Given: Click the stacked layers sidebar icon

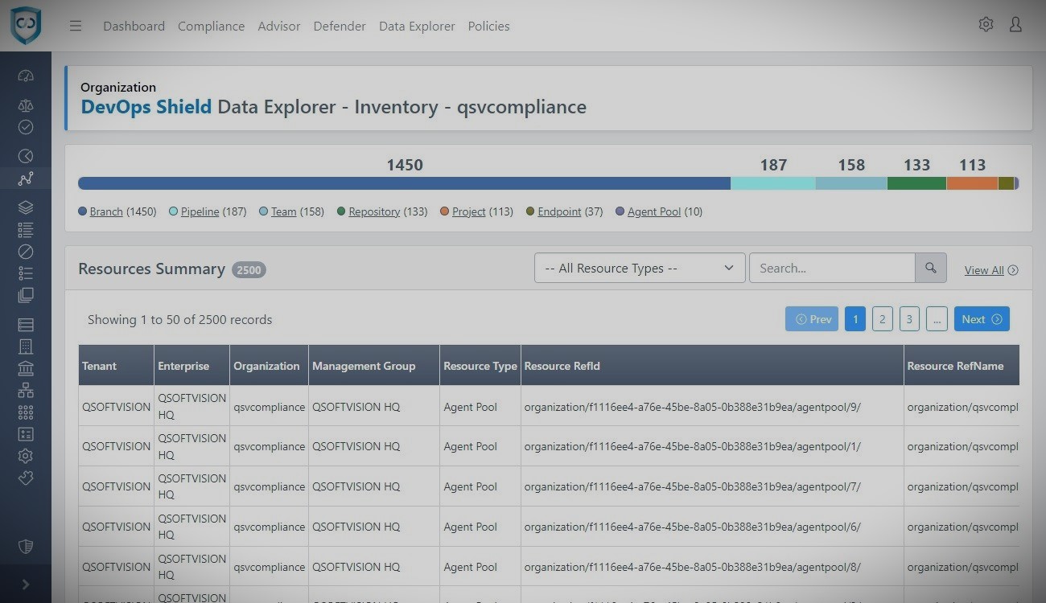Looking at the screenshot, I should click(x=26, y=207).
